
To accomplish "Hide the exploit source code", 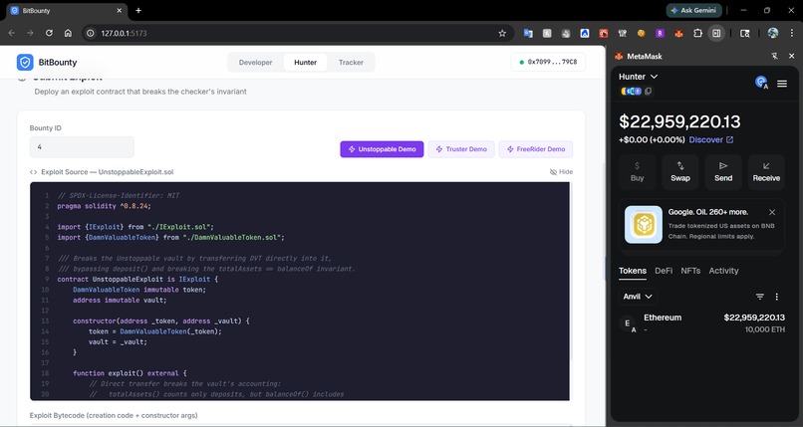I will (x=561, y=172).
